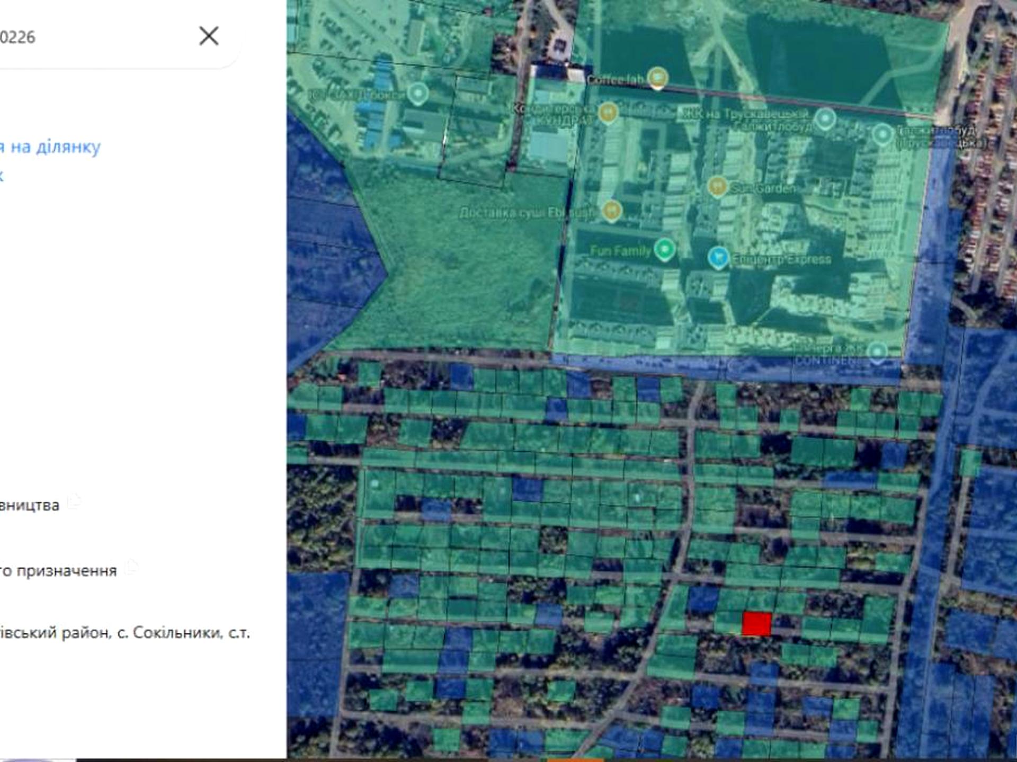
Task: Open the Доставка суші restaurant marker
Action: [612, 210]
